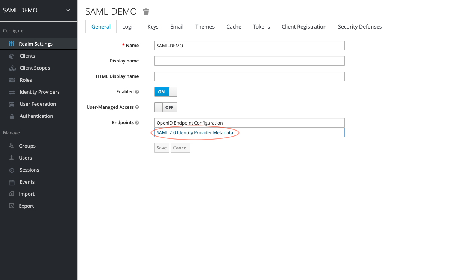Image resolution: width=461 pixels, height=280 pixels.
Task: Click the Realm Settings sliders icon
Action: pyautogui.click(x=12, y=44)
